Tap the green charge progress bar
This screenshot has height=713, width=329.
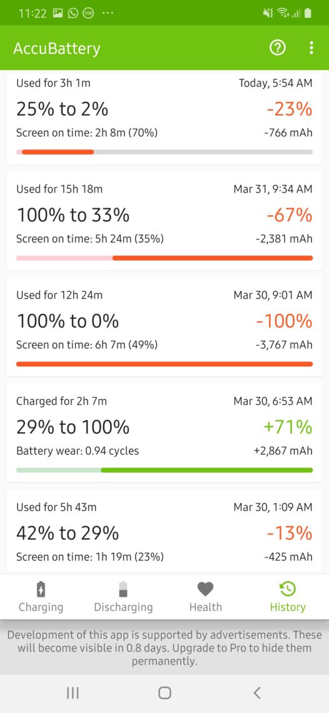point(164,470)
